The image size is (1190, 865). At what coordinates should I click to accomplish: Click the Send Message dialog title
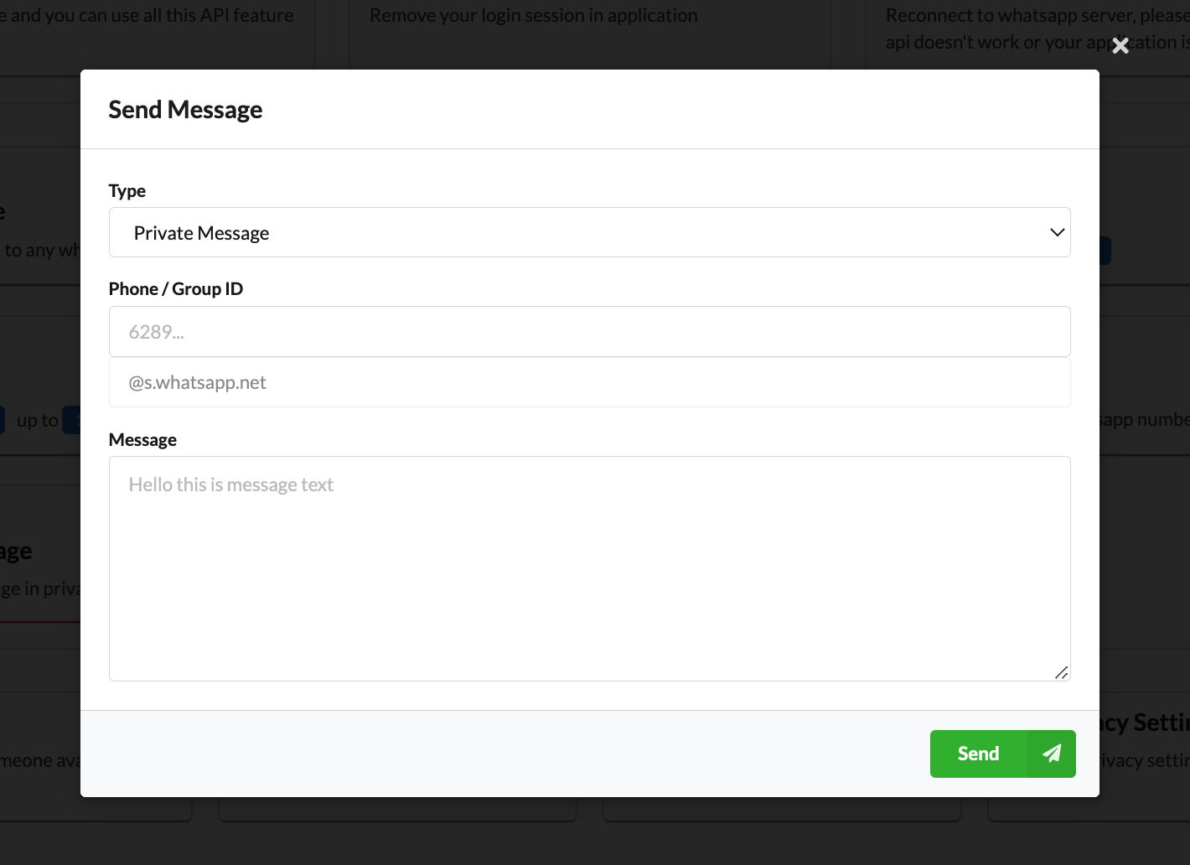pyautogui.click(x=185, y=110)
